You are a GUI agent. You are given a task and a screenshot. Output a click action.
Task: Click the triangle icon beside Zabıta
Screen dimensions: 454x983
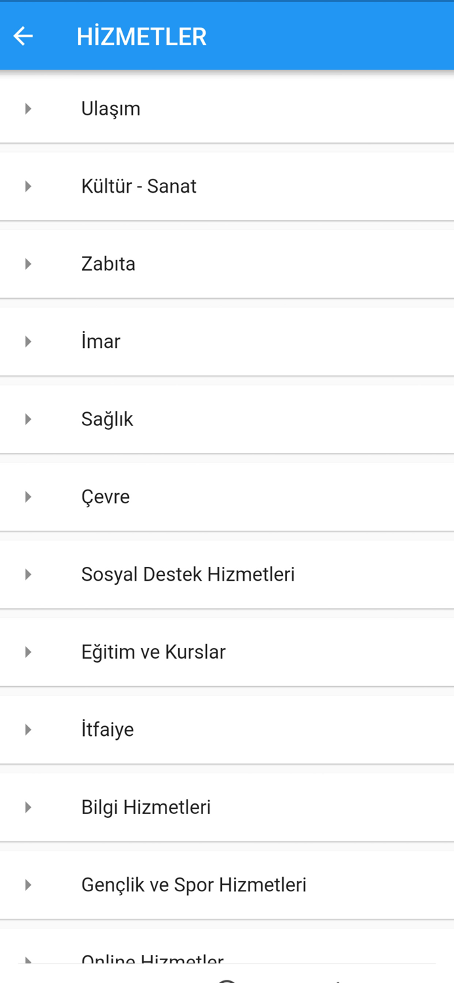click(28, 263)
